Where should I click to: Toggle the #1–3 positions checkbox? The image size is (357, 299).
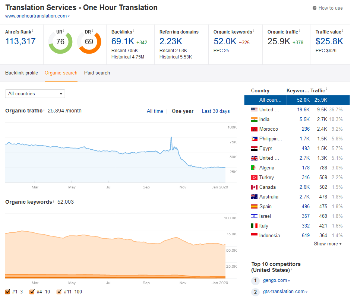click(x=7, y=292)
